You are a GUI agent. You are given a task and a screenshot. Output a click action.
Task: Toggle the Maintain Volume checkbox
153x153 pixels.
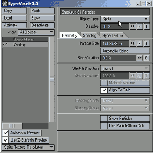click(104, 83)
